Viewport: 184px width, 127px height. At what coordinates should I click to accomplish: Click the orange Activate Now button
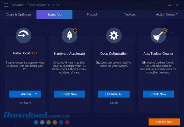(164, 122)
